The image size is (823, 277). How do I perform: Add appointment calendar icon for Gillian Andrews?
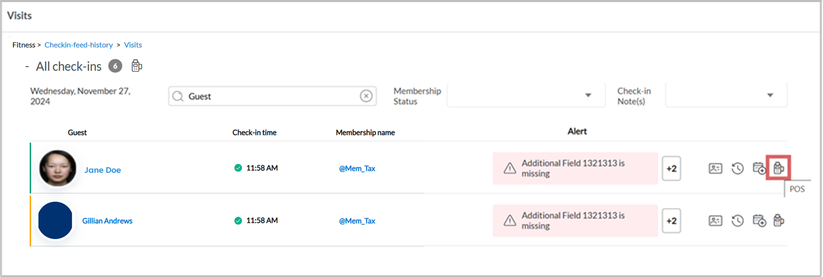click(x=759, y=221)
